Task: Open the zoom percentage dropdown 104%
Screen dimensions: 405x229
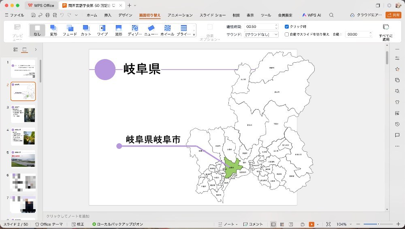Action: point(344,225)
